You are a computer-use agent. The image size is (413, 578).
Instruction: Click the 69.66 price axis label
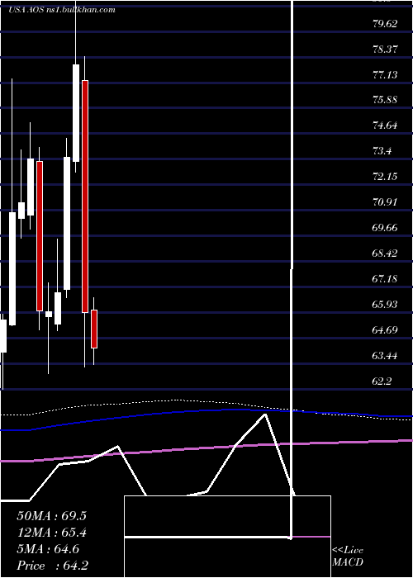click(x=385, y=228)
